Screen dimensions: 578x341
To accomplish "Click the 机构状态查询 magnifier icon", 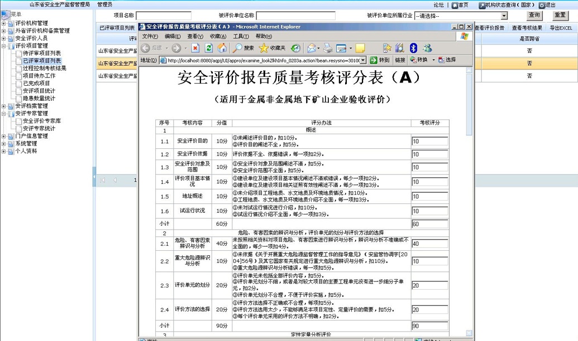I will pos(483,6).
